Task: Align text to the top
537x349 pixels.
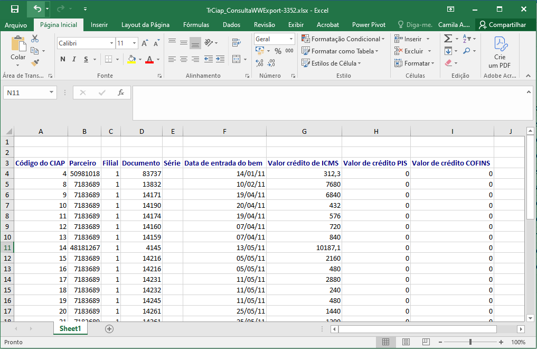Action: tap(172, 42)
